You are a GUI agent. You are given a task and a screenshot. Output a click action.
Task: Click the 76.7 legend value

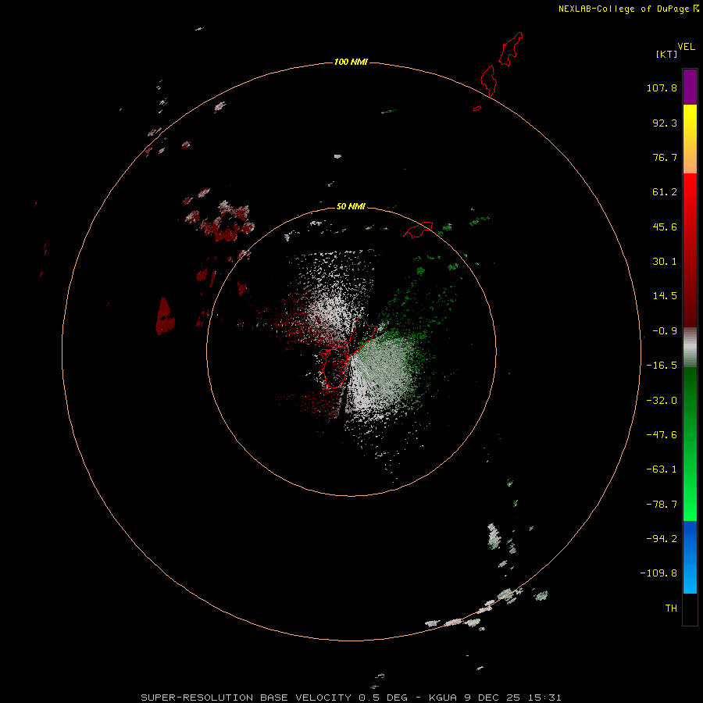click(665, 157)
